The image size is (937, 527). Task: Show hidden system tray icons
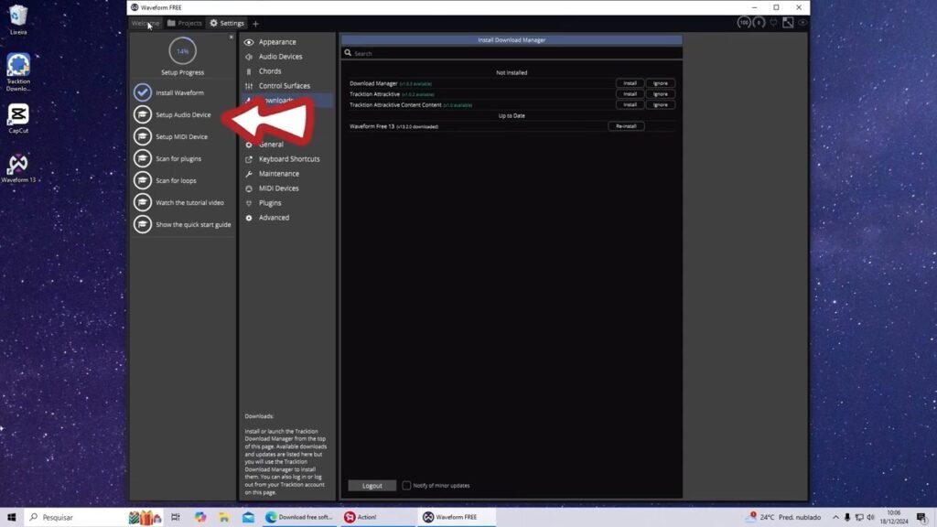point(835,518)
